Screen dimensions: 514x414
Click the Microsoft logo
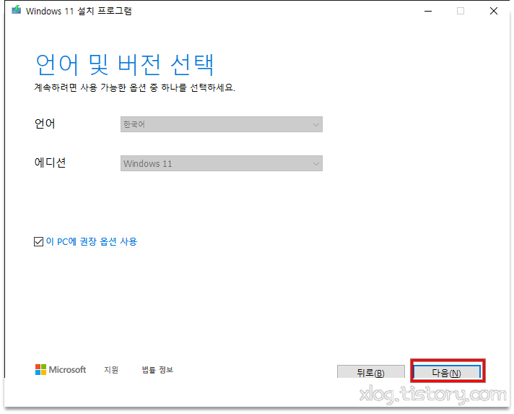click(x=61, y=369)
